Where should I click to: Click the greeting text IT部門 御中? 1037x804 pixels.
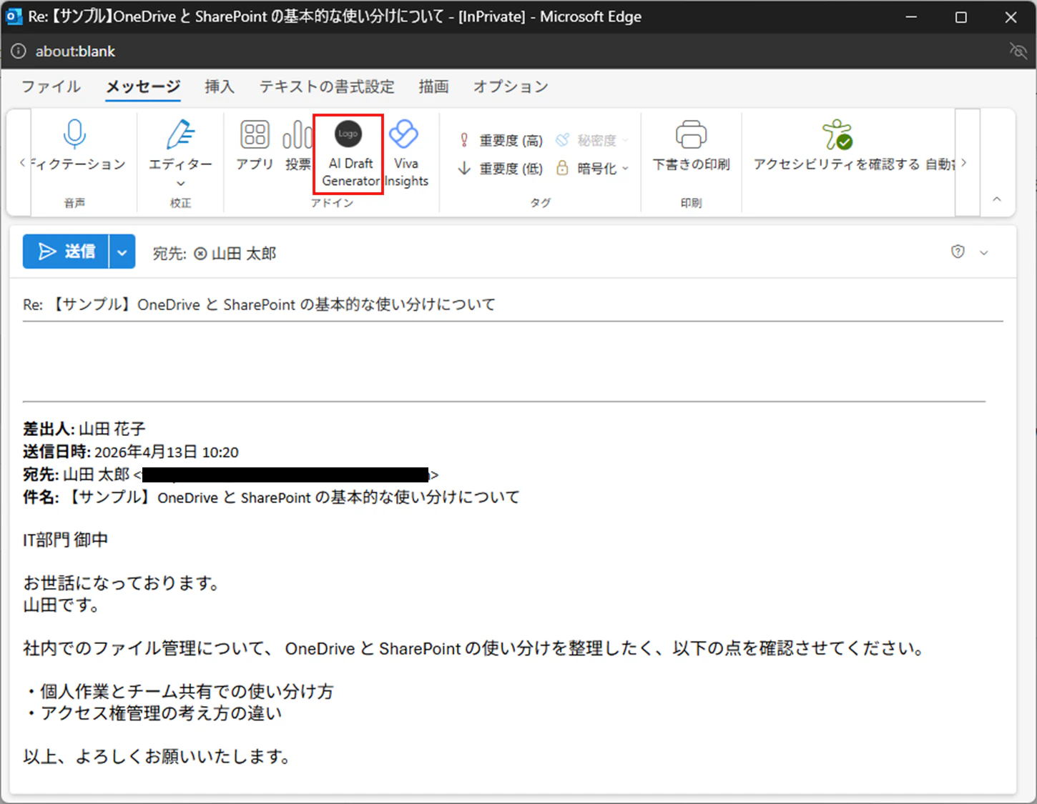tap(66, 540)
